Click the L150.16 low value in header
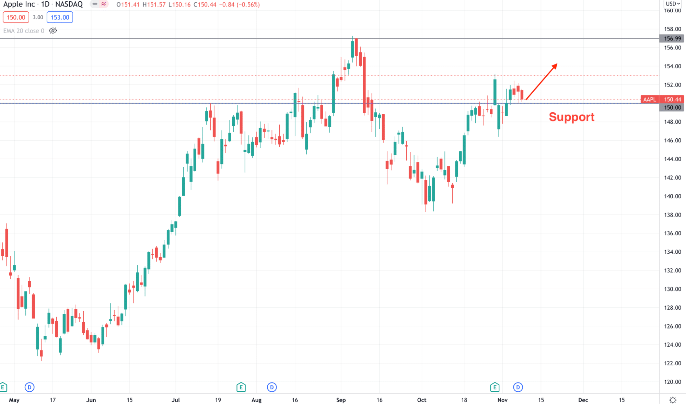This screenshot has height=404, width=686. [179, 5]
